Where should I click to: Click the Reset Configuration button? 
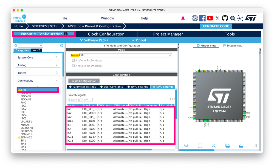(x=84, y=81)
